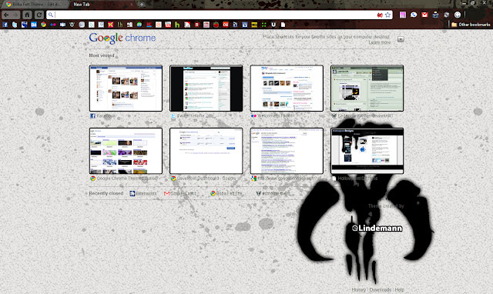This screenshot has width=493, height=294.
Task: Click the red icon beside the bookmark star
Action: [x=380, y=15]
